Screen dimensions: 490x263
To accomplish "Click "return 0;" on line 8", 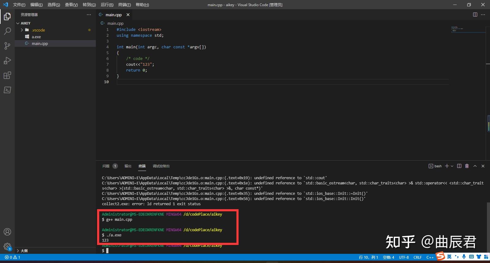I will [137, 70].
